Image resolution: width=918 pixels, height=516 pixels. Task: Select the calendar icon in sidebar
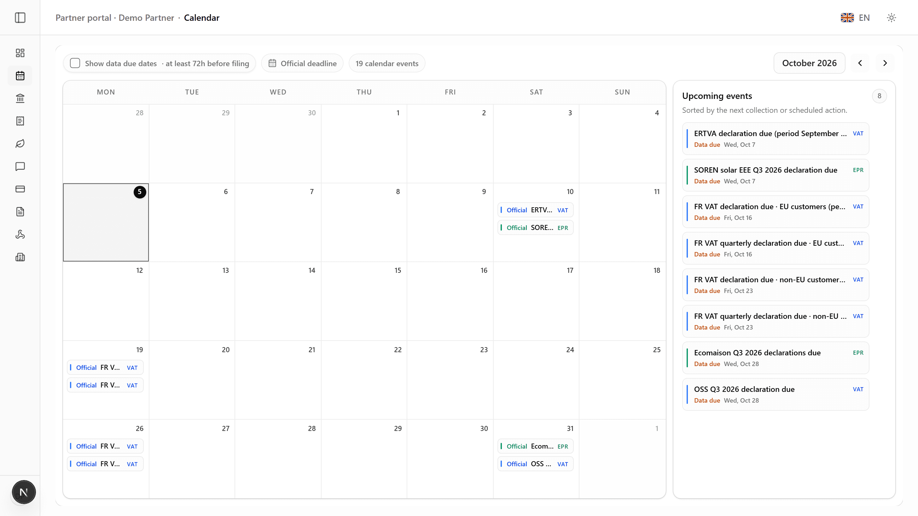20,76
